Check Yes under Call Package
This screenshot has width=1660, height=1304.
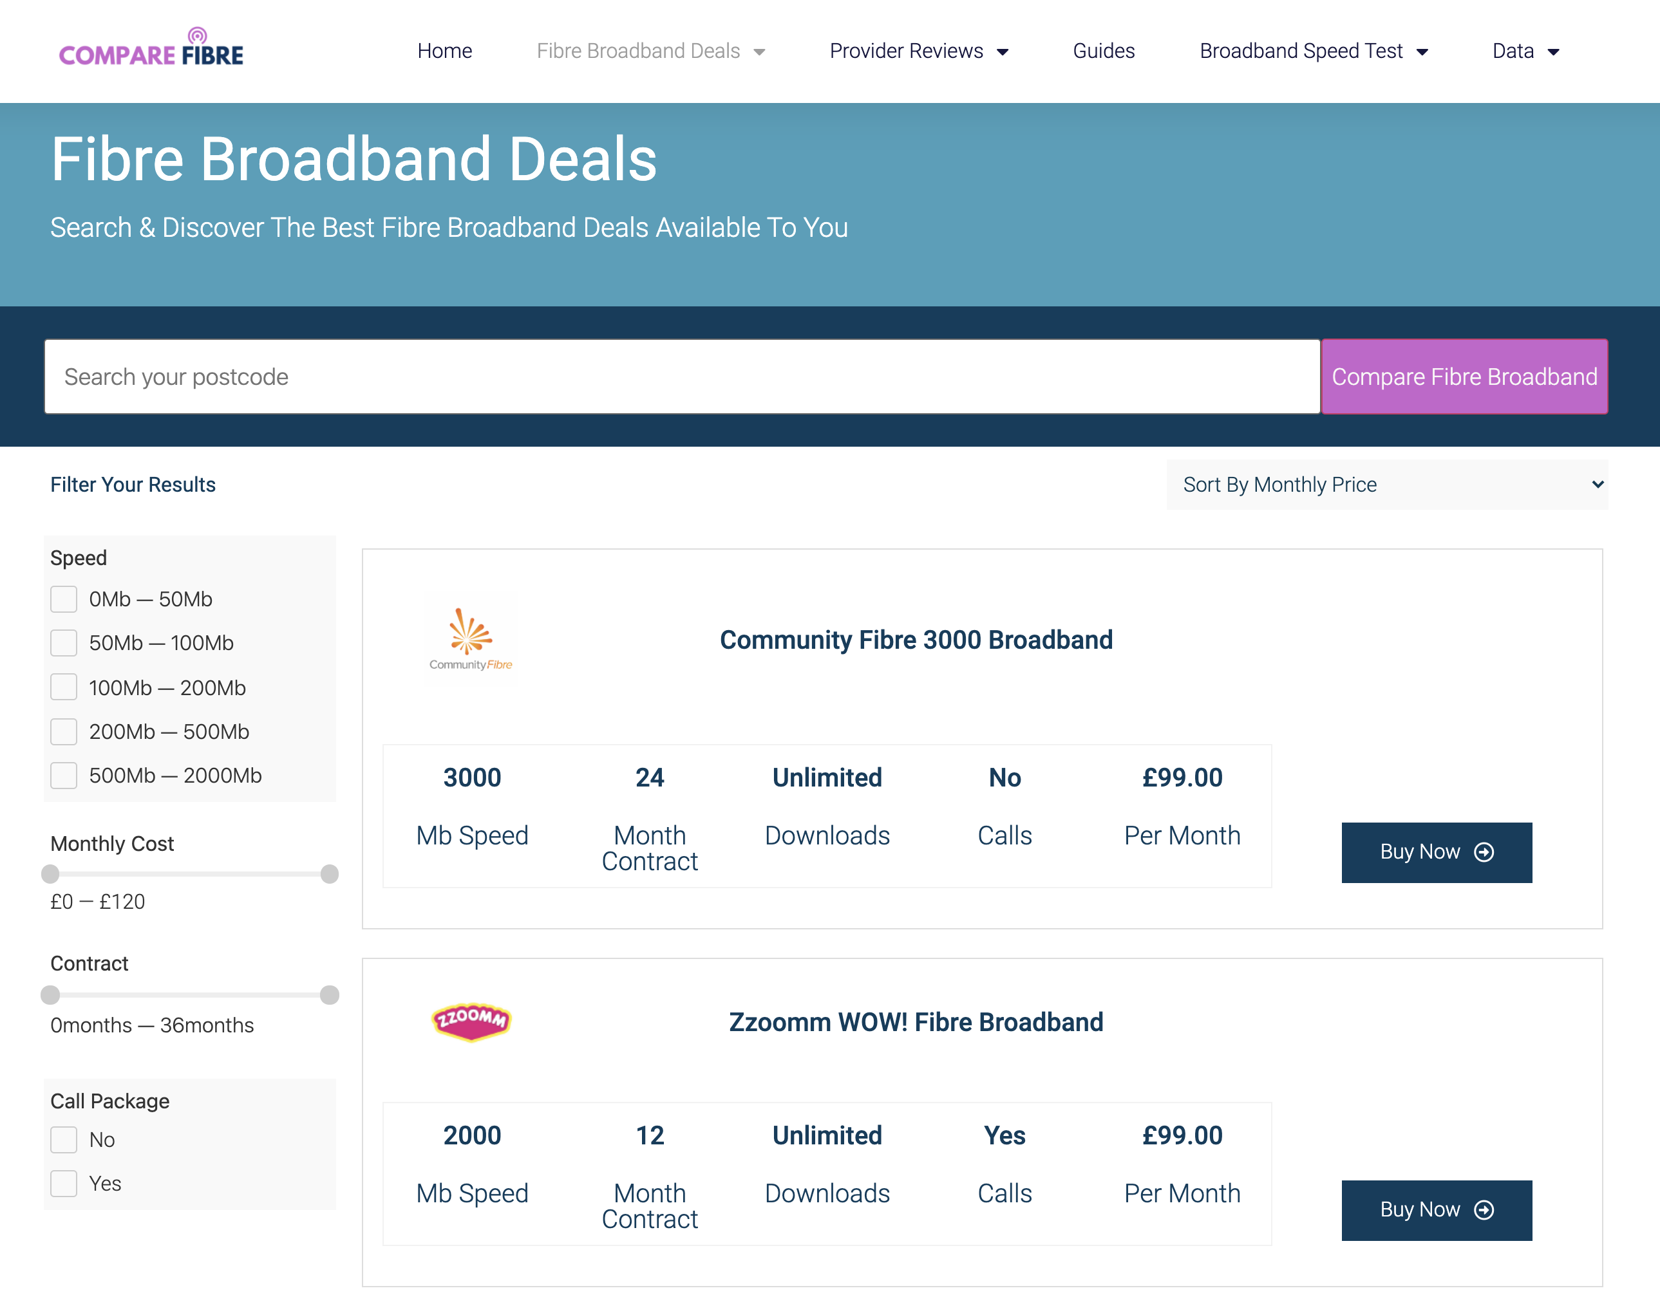click(63, 1182)
